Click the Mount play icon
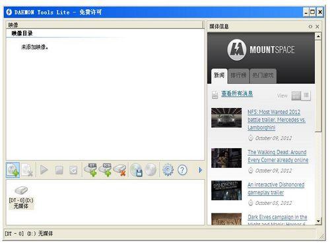330x247 pixels. [44, 170]
